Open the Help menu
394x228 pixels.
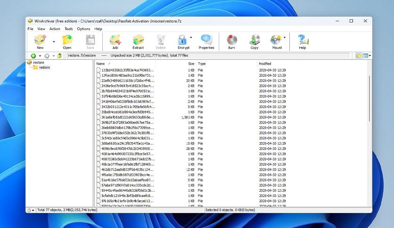tap(98, 29)
